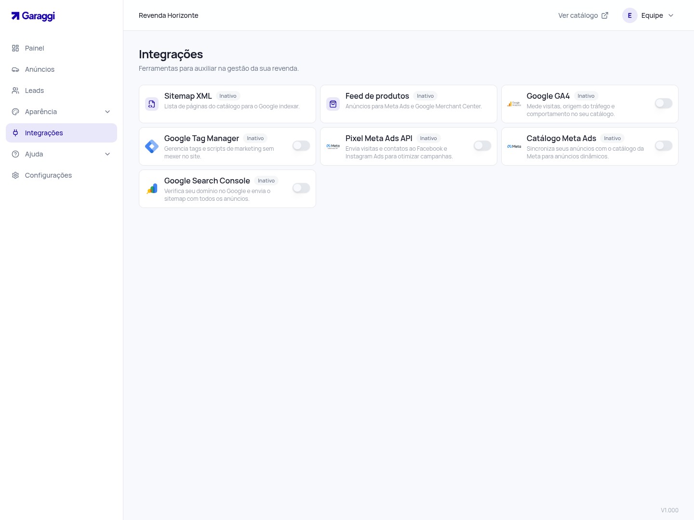Open the Anúncios section
Screen dimensions: 694x520
[x=61, y=69]
